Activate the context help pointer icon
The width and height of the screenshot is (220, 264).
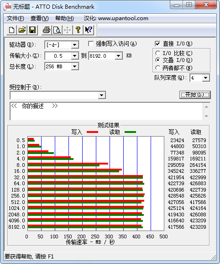click(x=89, y=30)
